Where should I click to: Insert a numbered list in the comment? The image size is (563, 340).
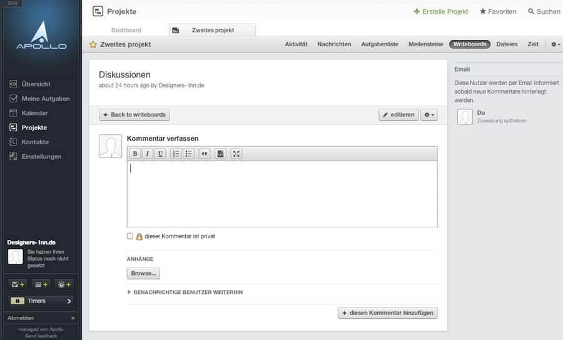(x=176, y=154)
